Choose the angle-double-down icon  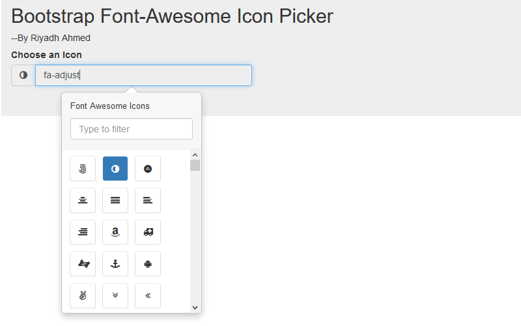[x=115, y=296]
